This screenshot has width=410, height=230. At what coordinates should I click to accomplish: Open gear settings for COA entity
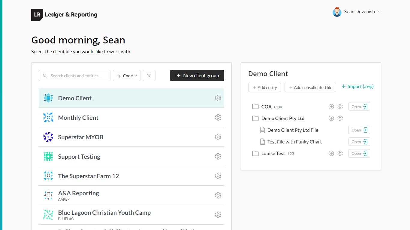(x=340, y=107)
